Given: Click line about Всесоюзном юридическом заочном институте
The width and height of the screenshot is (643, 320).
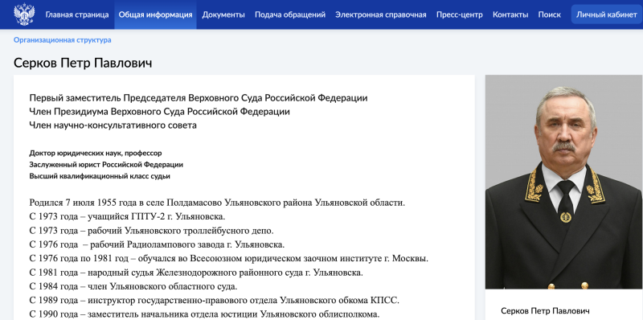Looking at the screenshot, I should tap(229, 258).
